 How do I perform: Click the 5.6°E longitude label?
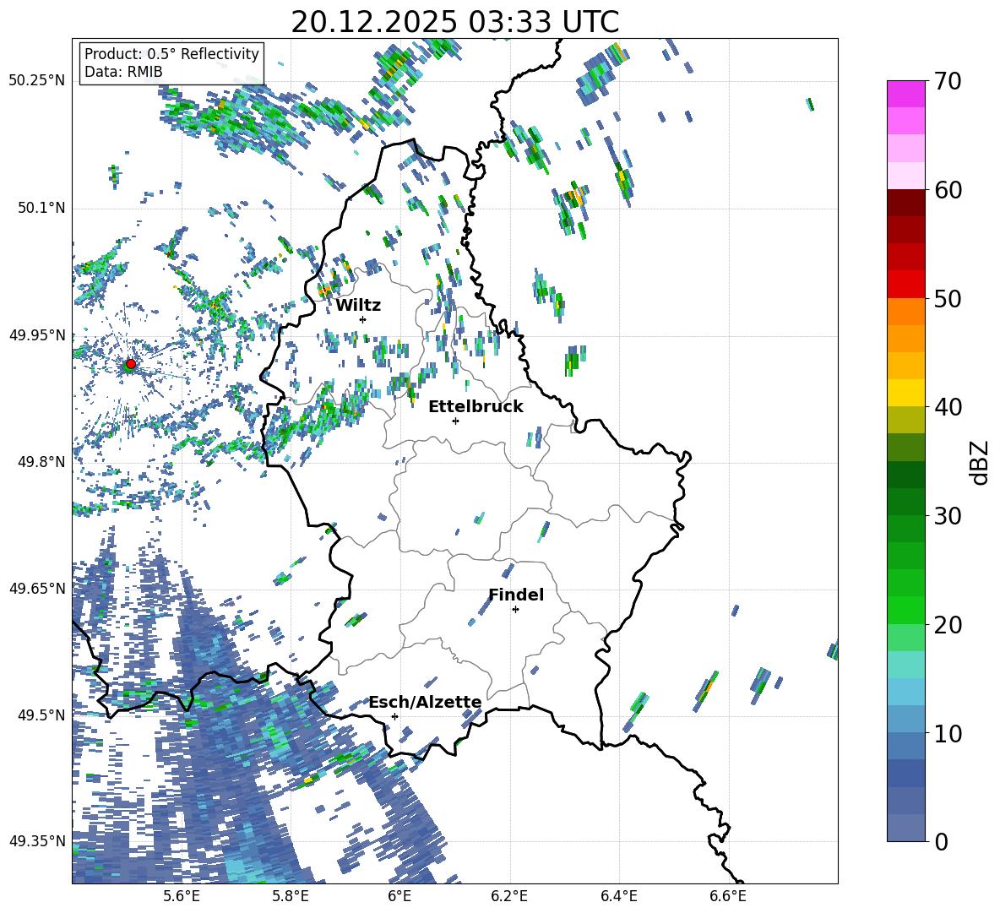182,896
